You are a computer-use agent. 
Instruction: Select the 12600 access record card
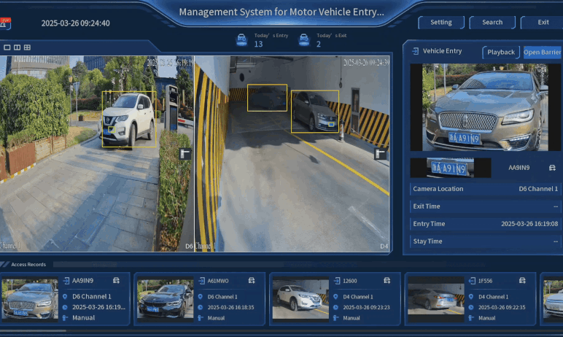click(335, 298)
